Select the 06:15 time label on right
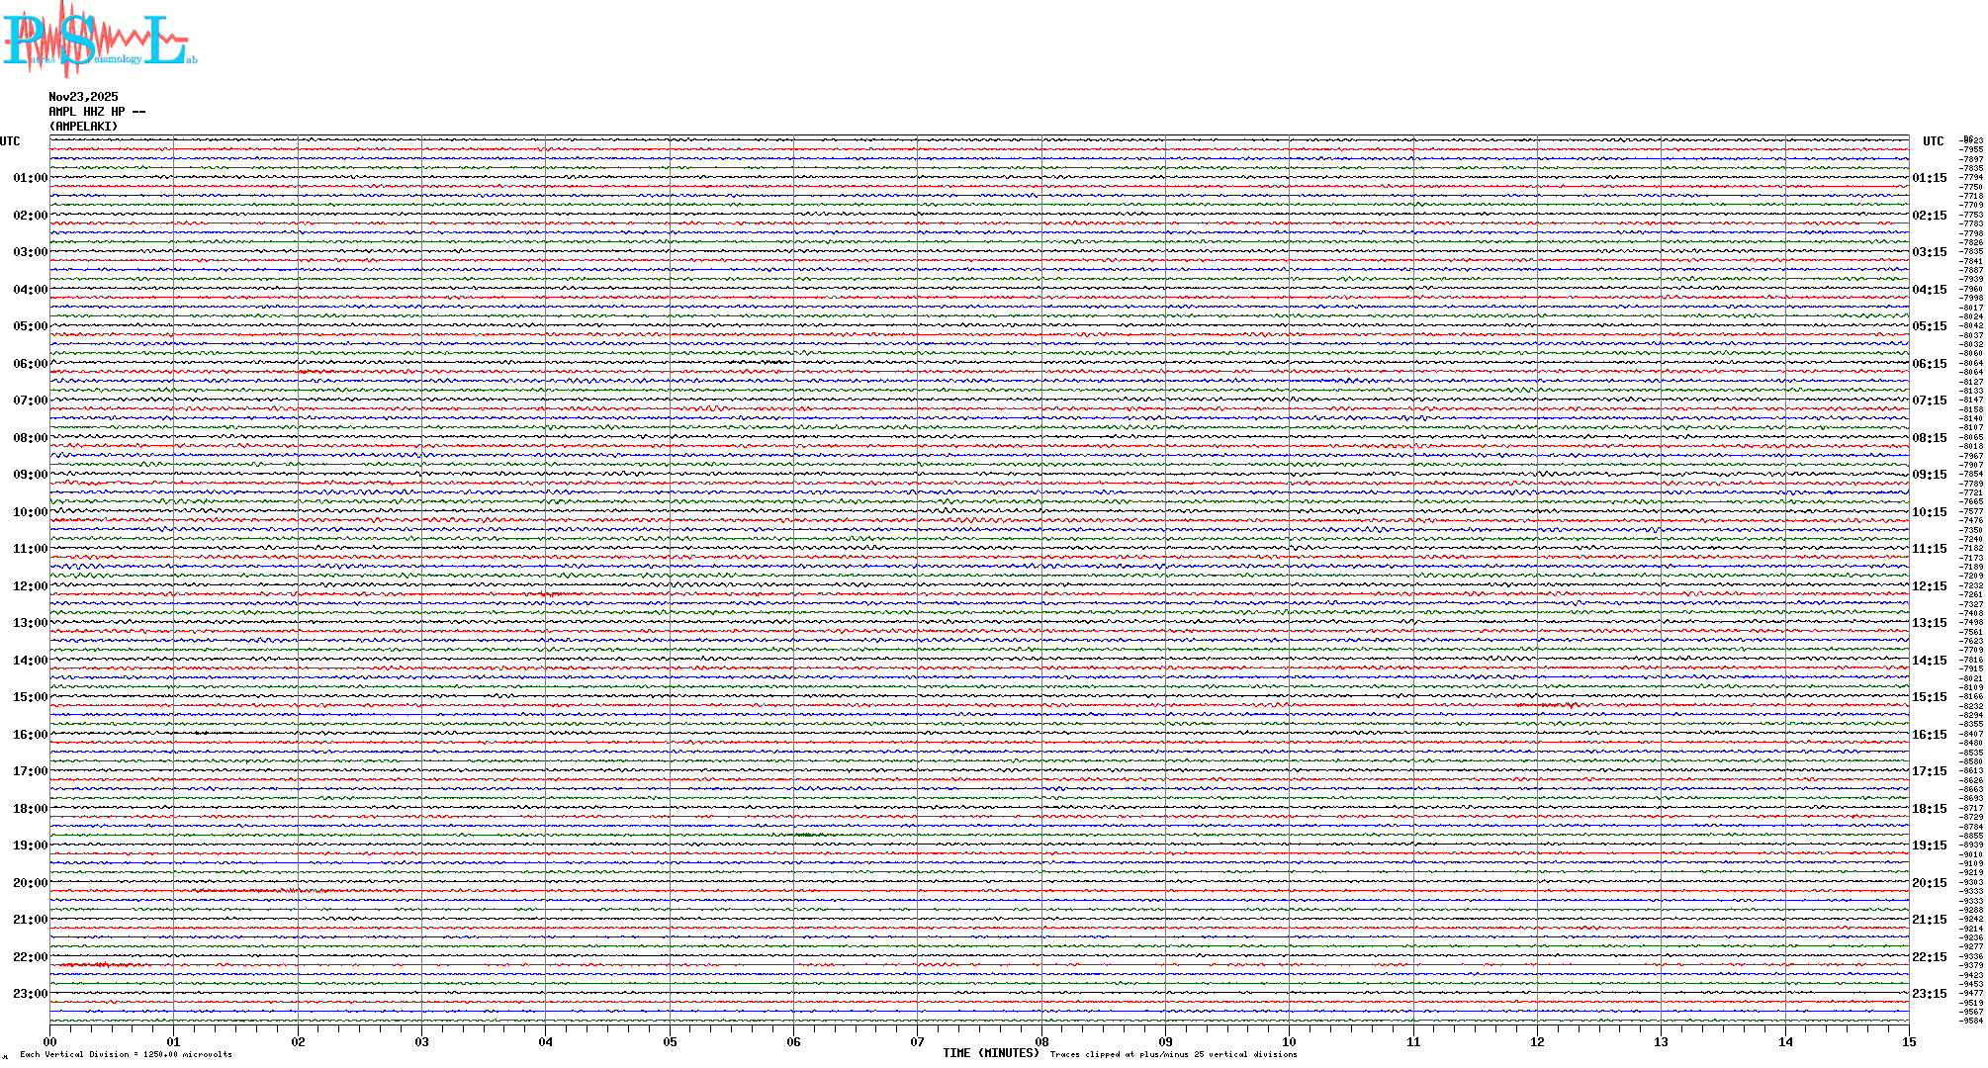Image resolution: width=1988 pixels, height=1068 pixels. click(1929, 364)
